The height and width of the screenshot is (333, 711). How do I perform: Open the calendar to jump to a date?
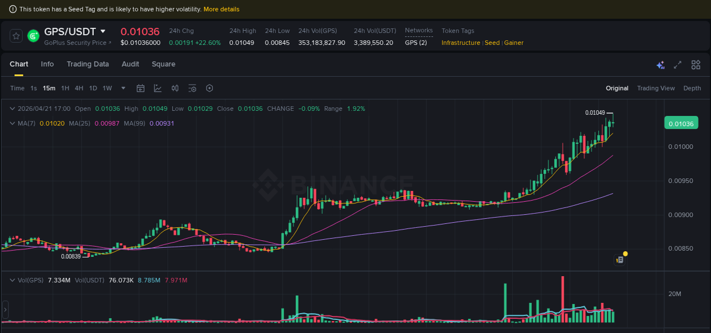(140, 88)
